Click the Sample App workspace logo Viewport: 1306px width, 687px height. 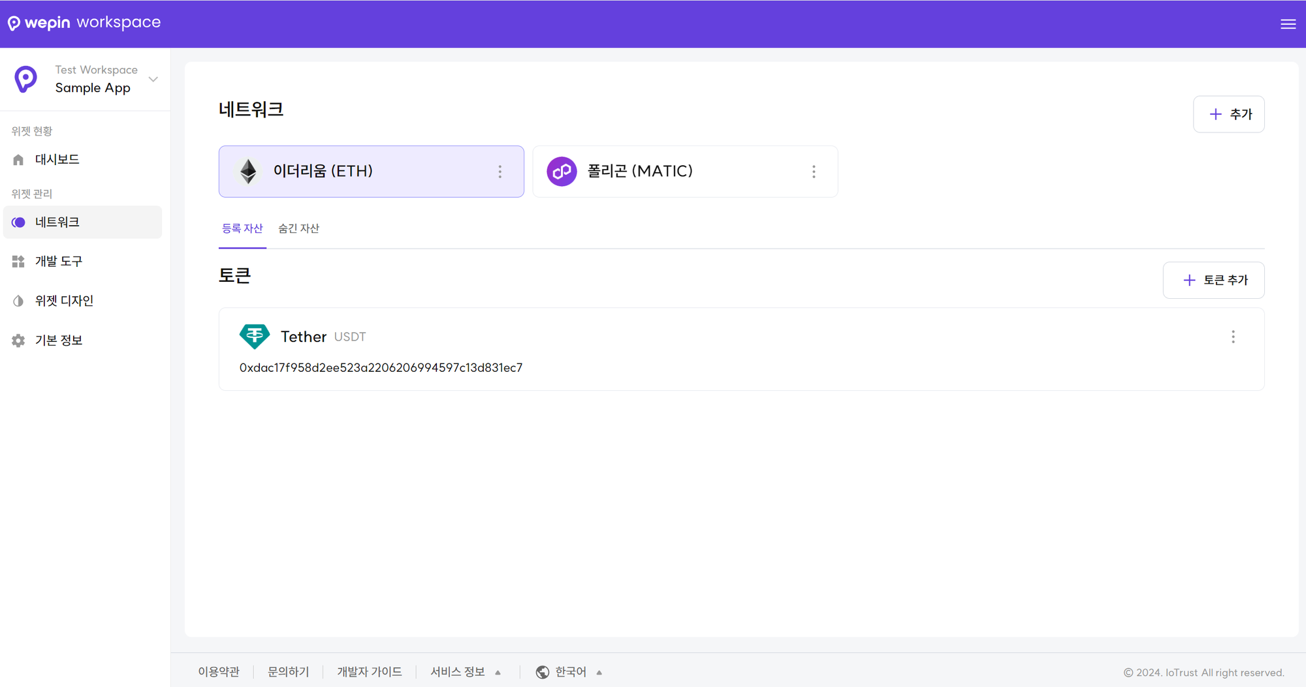coord(26,79)
